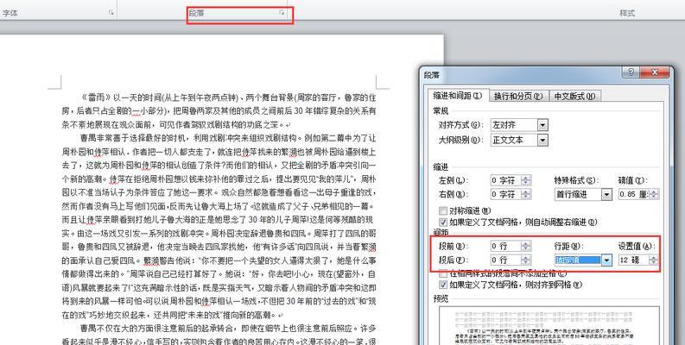The width and height of the screenshot is (685, 345).
Task: Decrease 段前 spacing with the down arrow
Action: pyautogui.click(x=526, y=248)
